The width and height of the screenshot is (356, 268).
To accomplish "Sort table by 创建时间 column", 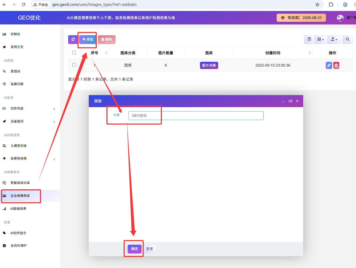I will 273,53.
